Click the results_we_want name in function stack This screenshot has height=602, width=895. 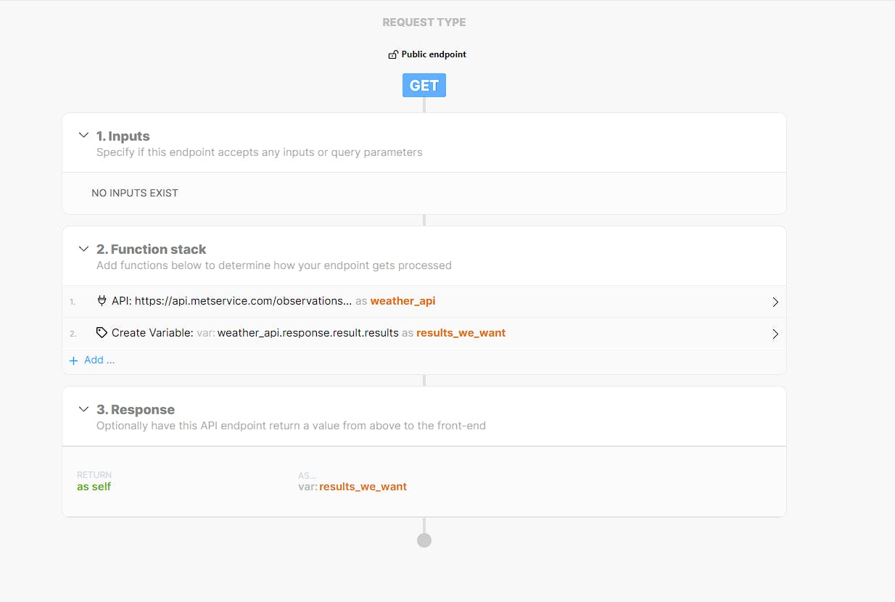tap(461, 333)
